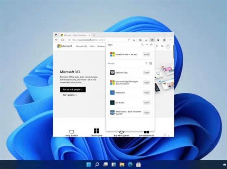The height and width of the screenshot is (169, 227).
Task: Open the Windows Start menu
Action: [89, 164]
